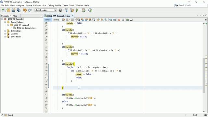
Task: Click the Redo arrow icon
Action: pos(30,10)
